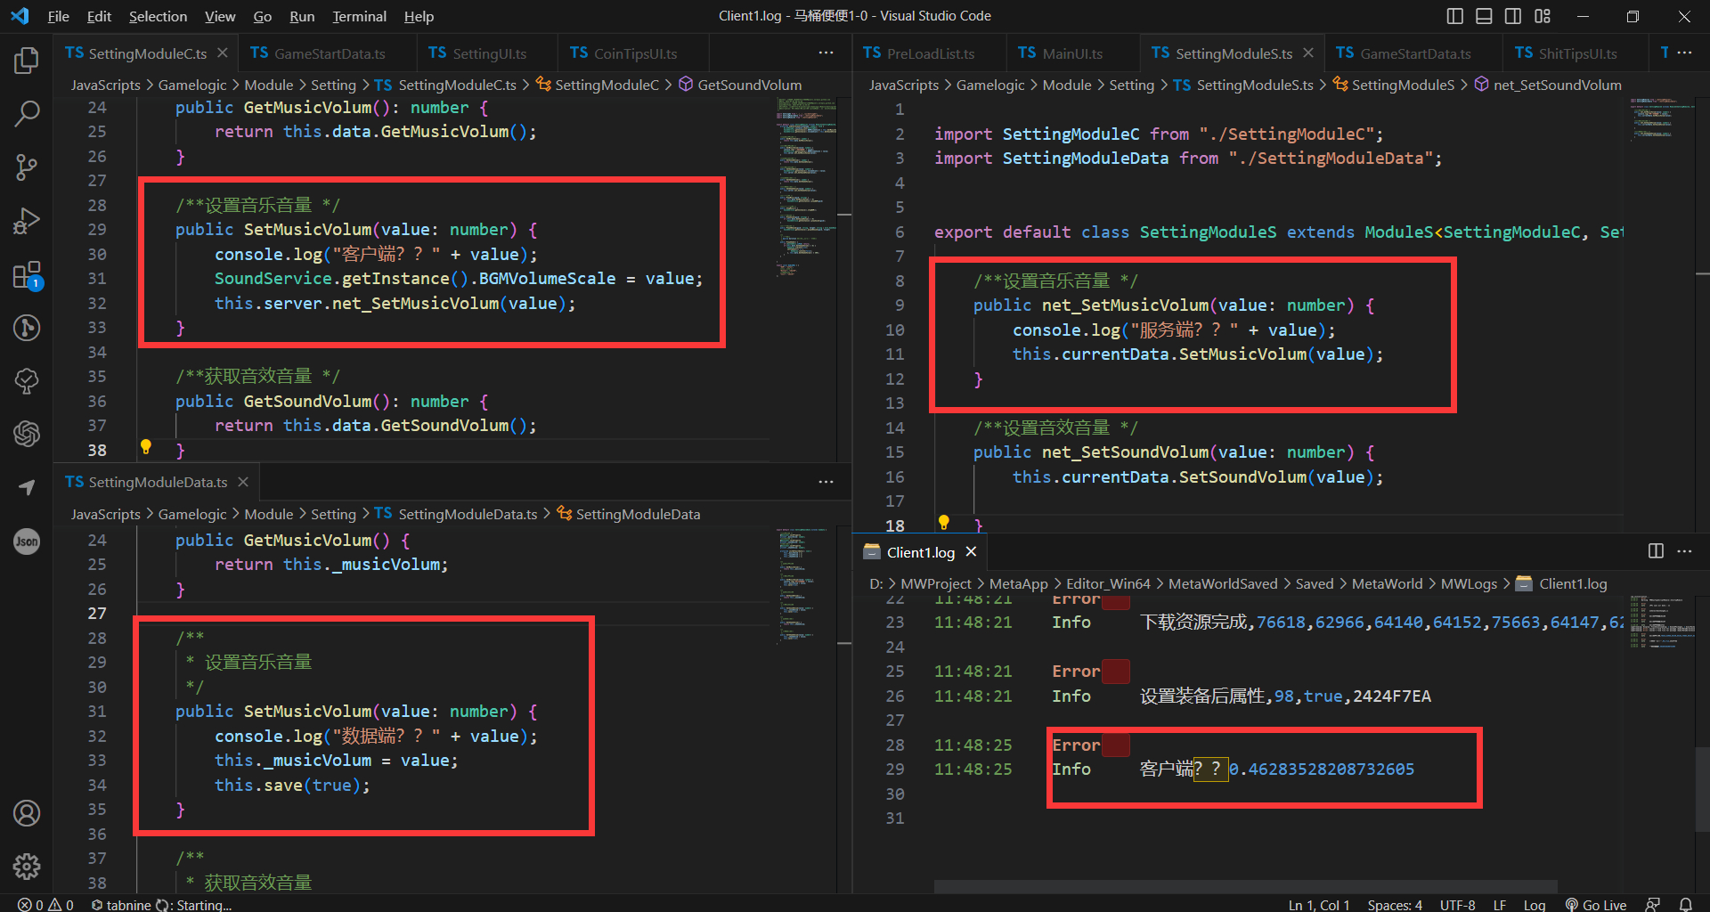1710x912 pixels.
Task: Click the feedback icon in status bar
Action: 1653,904
